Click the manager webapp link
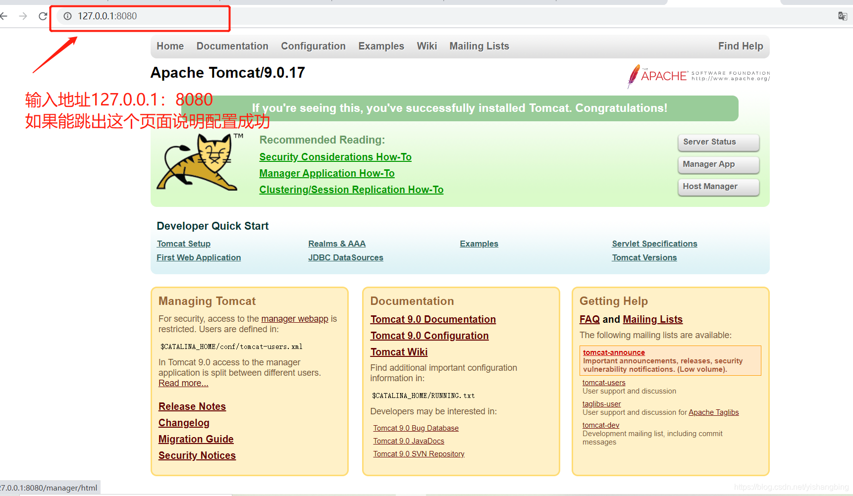853x496 pixels. click(295, 319)
